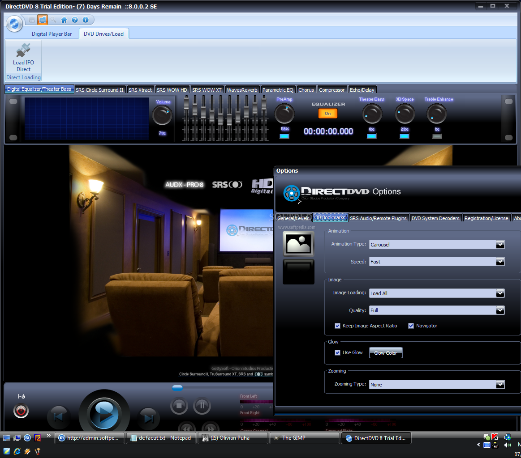Select the dark screen icon in Options
521x458 pixels.
pos(298,271)
